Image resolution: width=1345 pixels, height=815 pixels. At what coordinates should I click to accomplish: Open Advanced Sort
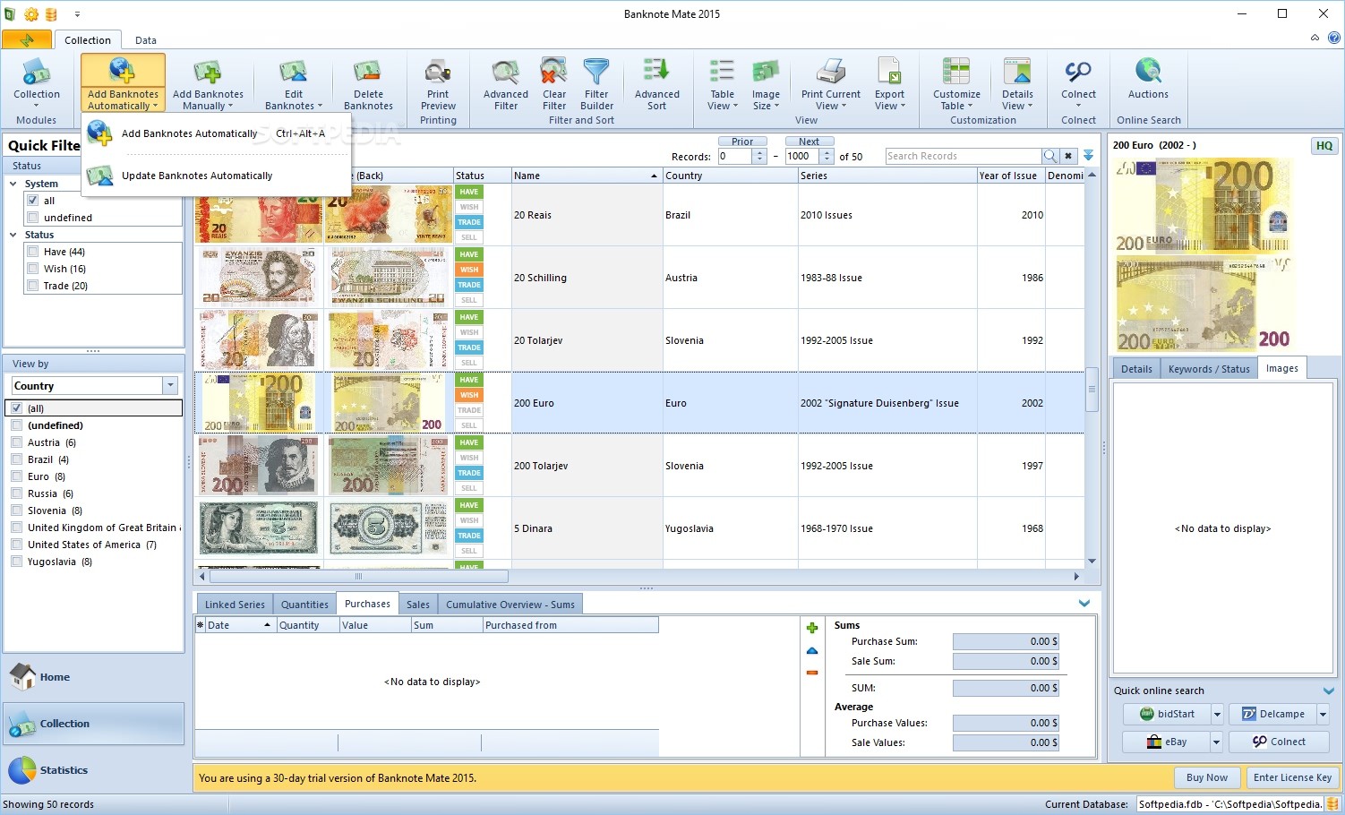tap(656, 84)
